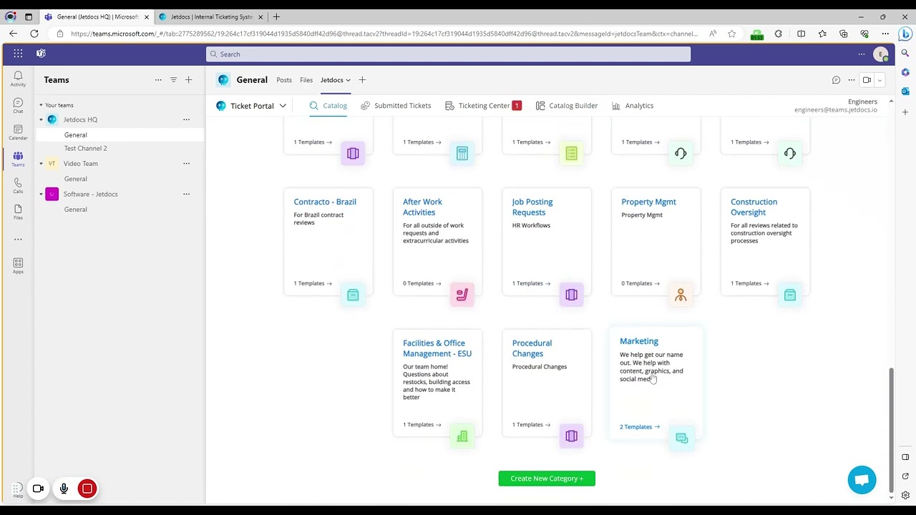The image size is (916, 515).
Task: Collapse the Video Team channels
Action: point(41,164)
